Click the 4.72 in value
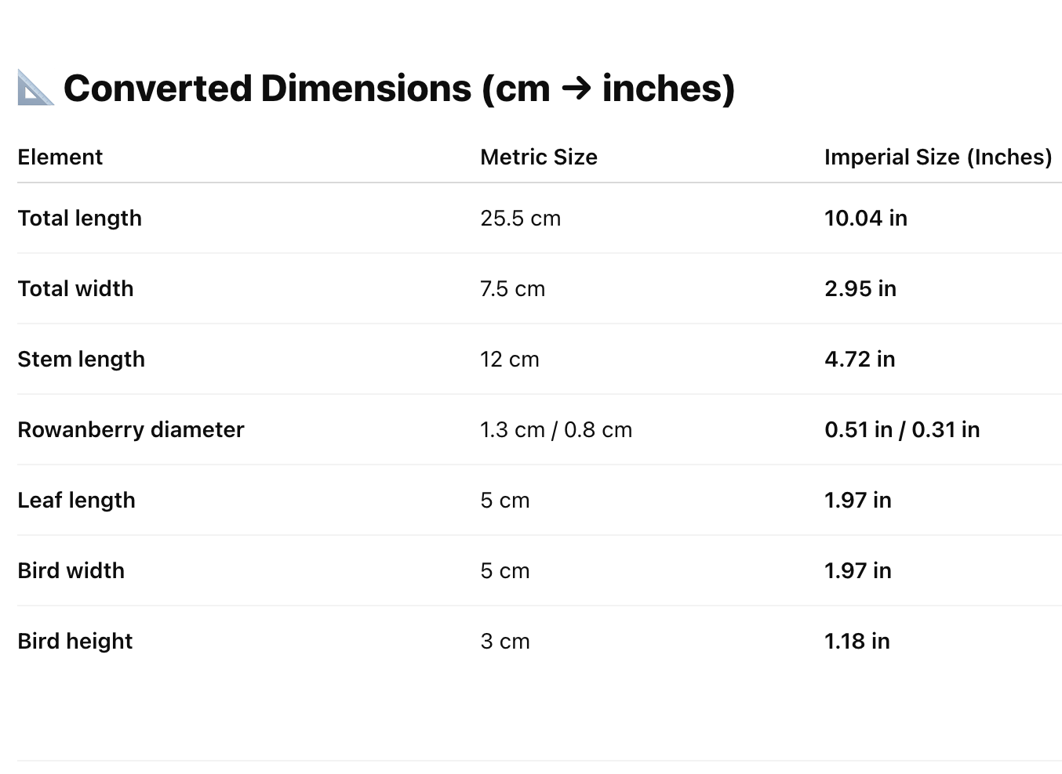Image resolution: width=1062 pixels, height=774 pixels. [x=860, y=359]
